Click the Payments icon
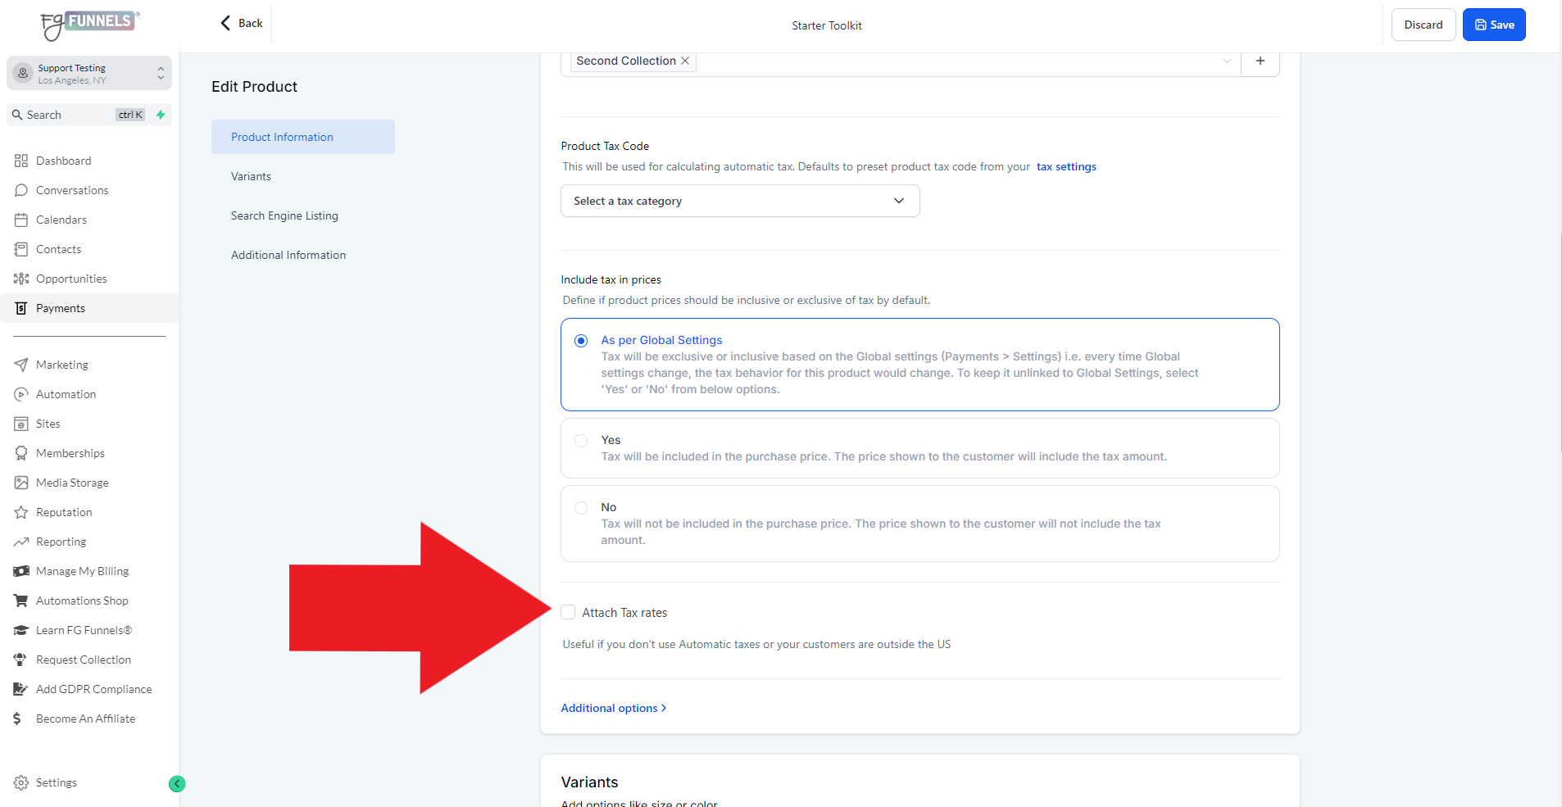Image resolution: width=1562 pixels, height=807 pixels. coord(21,308)
